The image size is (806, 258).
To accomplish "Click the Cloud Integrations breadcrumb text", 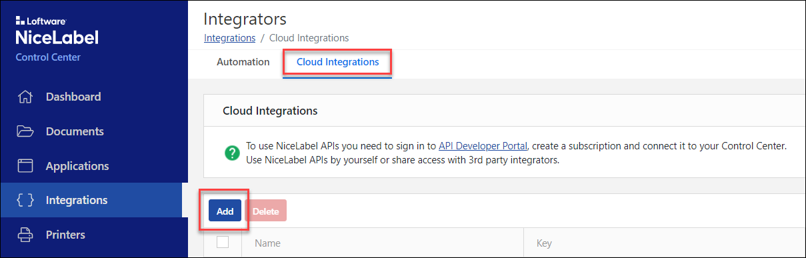I will [309, 38].
